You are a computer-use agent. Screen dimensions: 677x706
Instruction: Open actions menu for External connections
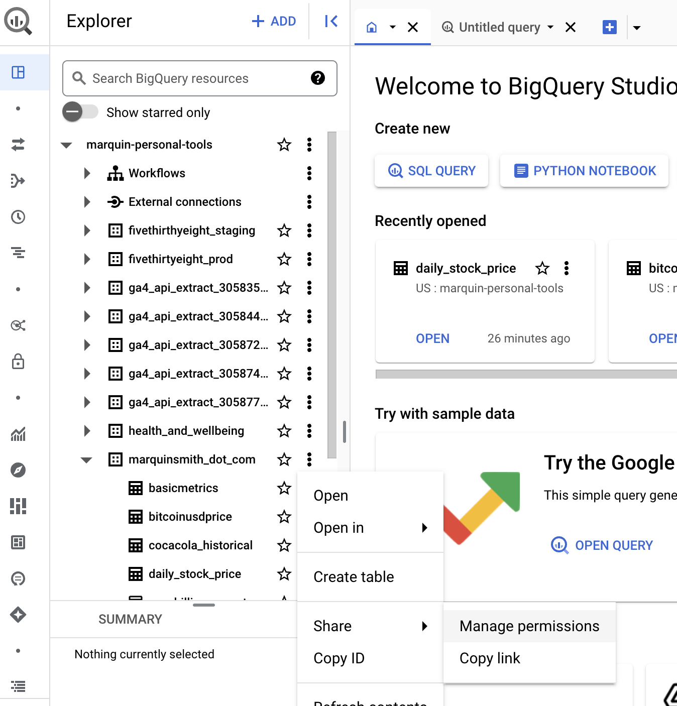click(309, 202)
